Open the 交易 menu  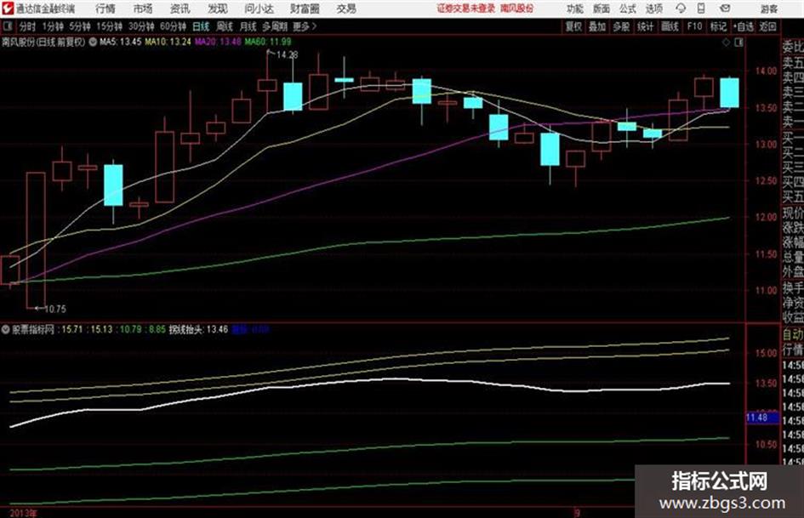346,9
